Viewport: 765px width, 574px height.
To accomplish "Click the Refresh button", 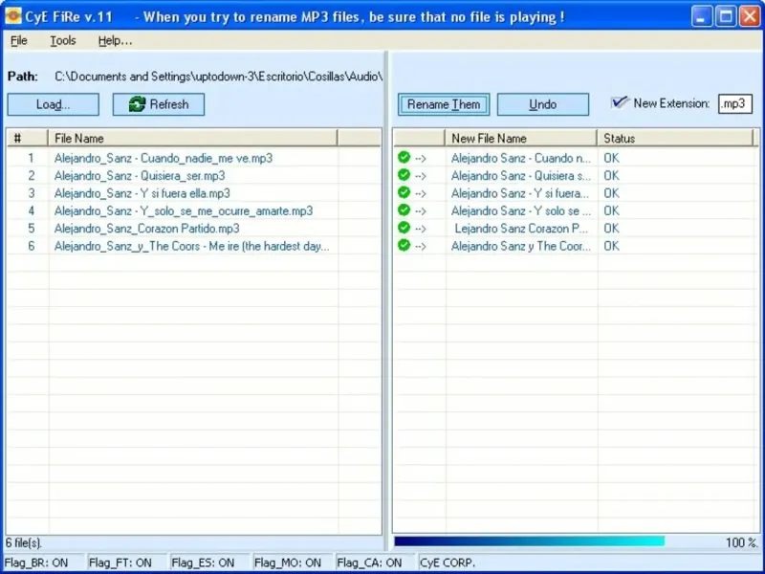I will click(159, 104).
